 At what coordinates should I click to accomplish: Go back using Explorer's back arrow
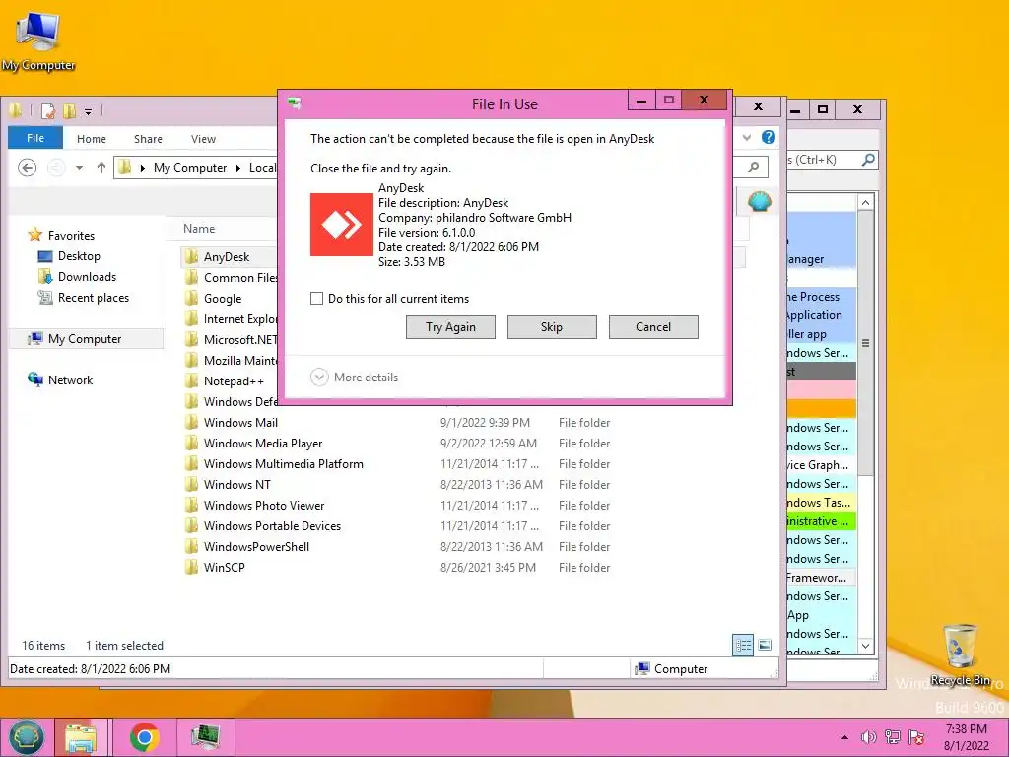click(x=27, y=168)
